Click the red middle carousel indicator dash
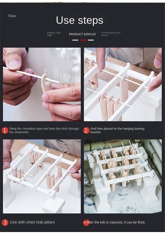Image resolution: width=165 pixels, height=234 pixels. pyautogui.click(x=83, y=40)
